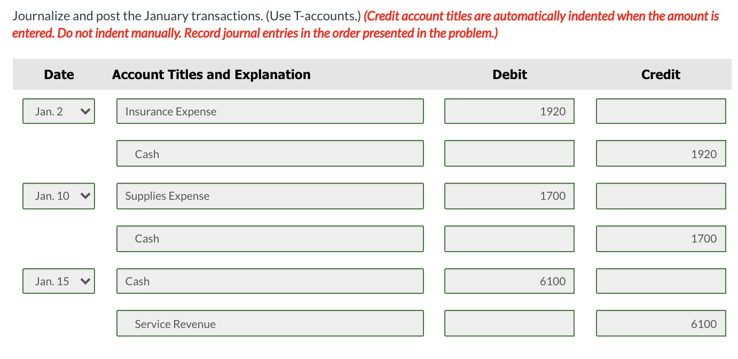Screen dimensions: 738x359
Task: Click the empty credit field beside Supplies Expense
Action: click(x=661, y=196)
